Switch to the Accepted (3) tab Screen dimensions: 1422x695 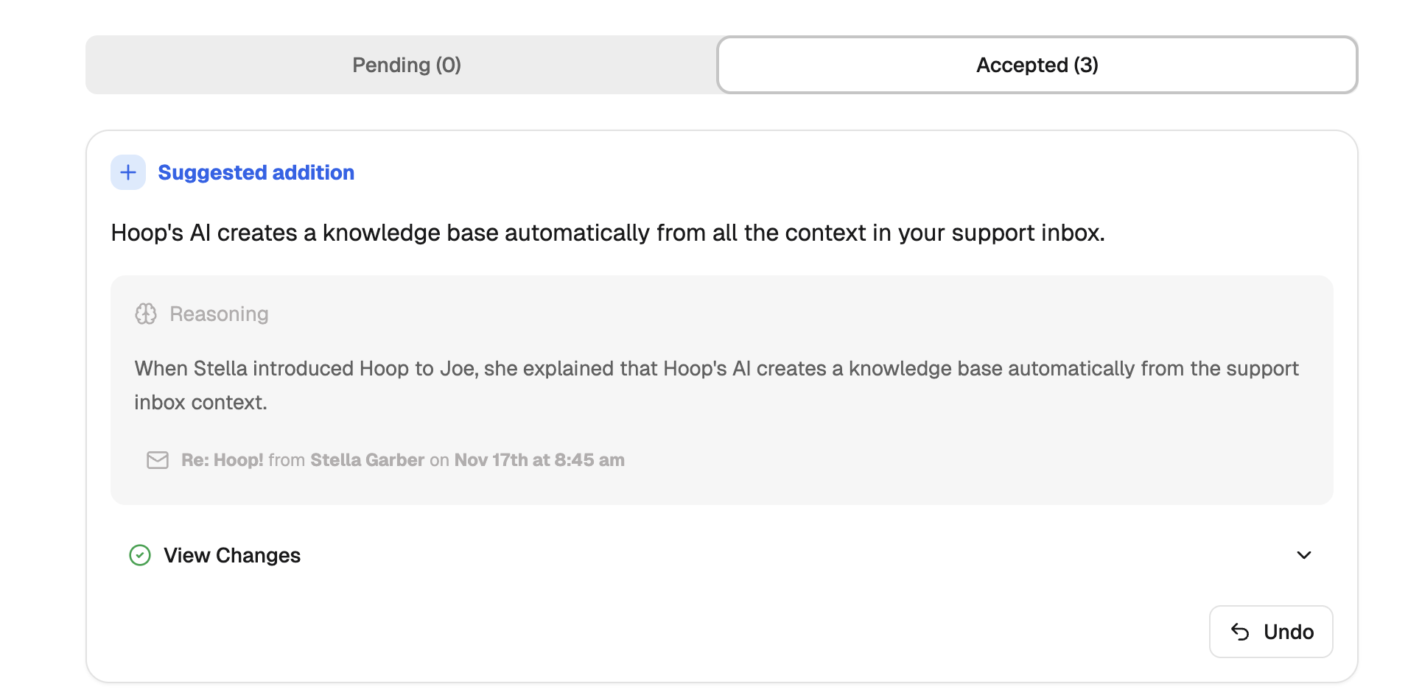tap(1037, 65)
